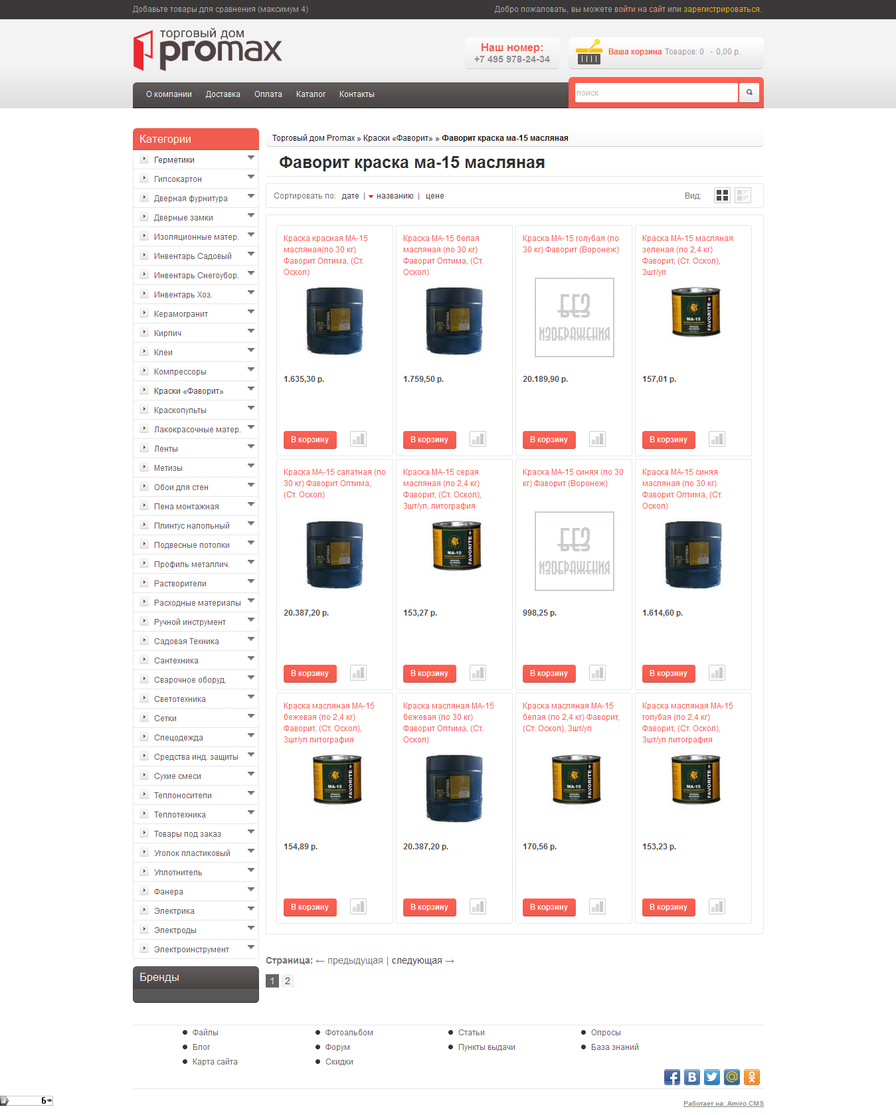Sort products by названию

pyautogui.click(x=395, y=196)
